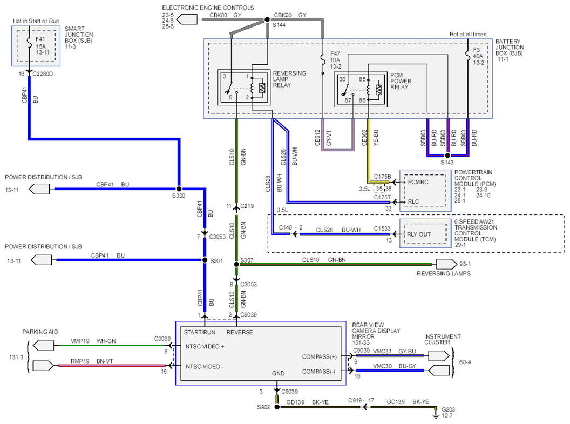
Task: Click the 'NTSC VIDEO +' pin label
Action: coord(205,347)
